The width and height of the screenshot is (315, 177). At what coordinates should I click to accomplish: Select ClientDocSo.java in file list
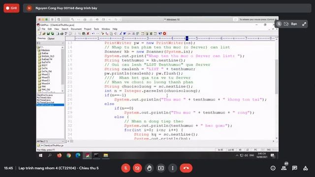[x=45, y=95]
